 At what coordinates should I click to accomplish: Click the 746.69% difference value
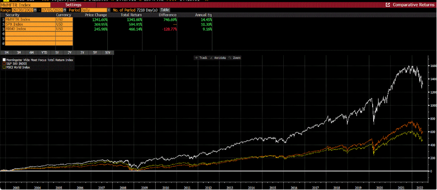tap(171, 20)
